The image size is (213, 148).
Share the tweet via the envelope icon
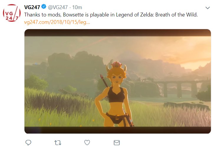point(117,143)
